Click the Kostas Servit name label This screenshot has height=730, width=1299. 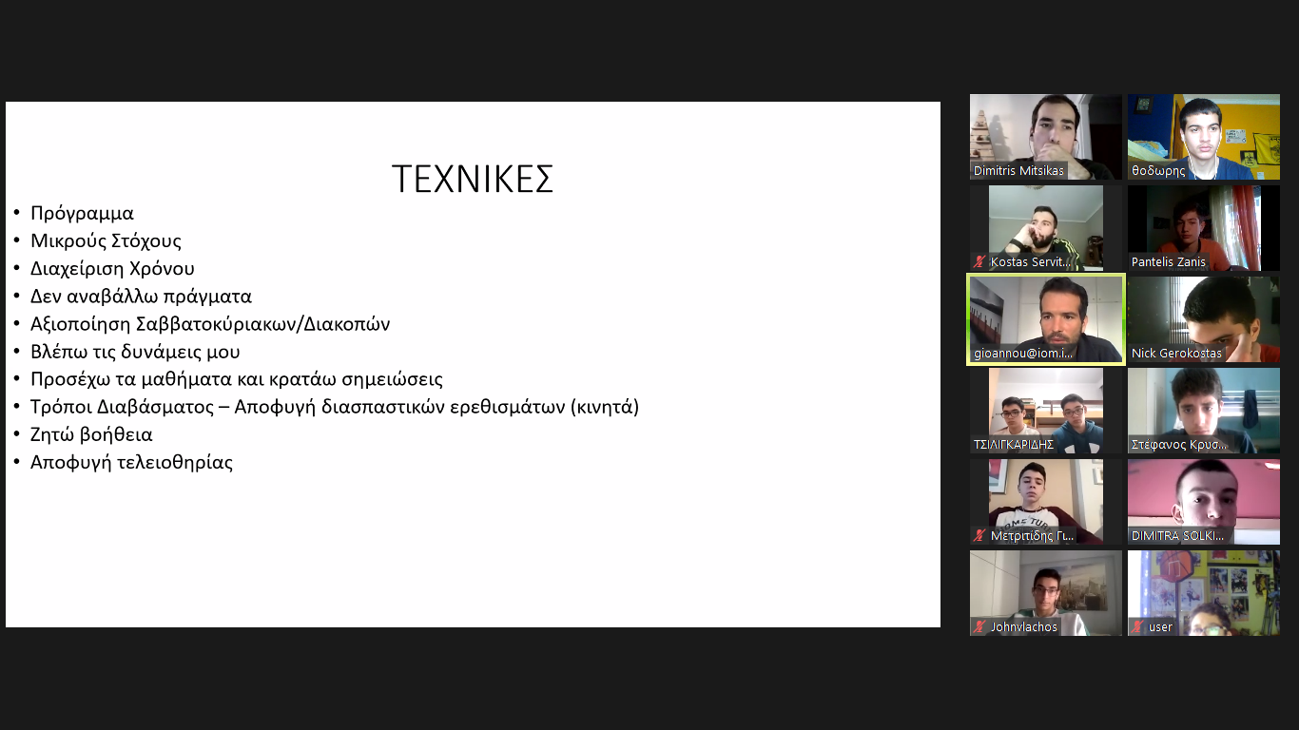click(1031, 262)
